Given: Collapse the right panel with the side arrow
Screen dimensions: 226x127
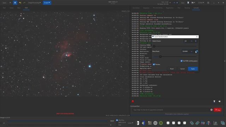Looking at the screenshot, I should coord(225,61).
